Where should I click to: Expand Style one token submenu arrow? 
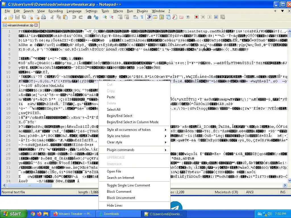coord(166,136)
